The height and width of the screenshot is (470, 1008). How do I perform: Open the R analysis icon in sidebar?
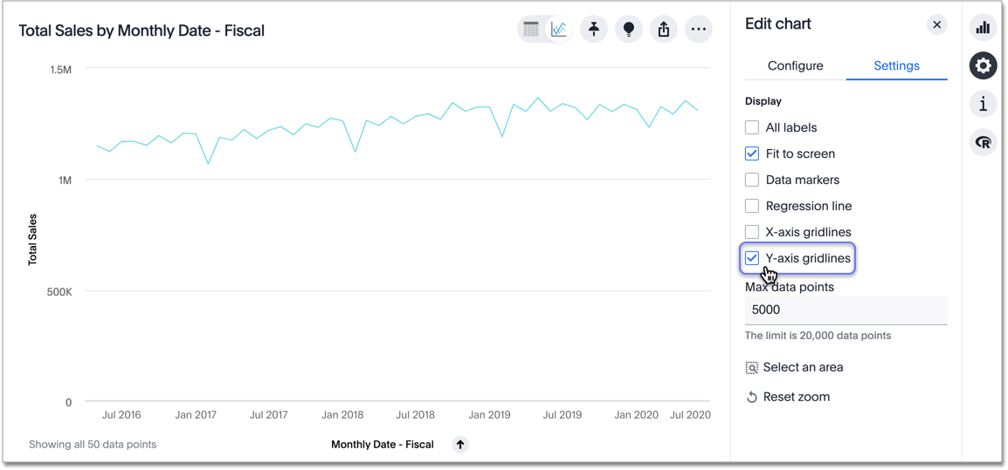point(983,142)
